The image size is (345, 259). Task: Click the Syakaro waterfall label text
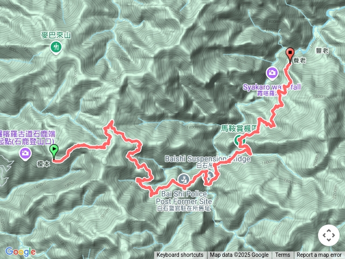click(272, 87)
